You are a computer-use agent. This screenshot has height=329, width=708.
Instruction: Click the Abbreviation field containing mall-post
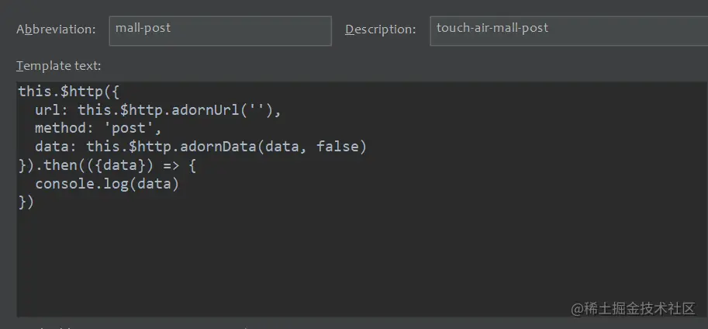coord(220,31)
